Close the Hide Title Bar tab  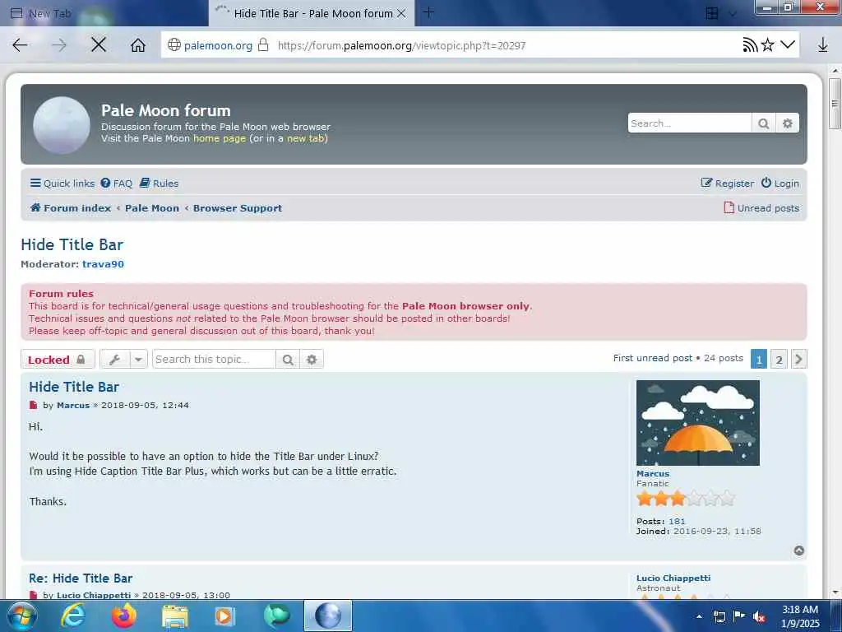pos(401,13)
